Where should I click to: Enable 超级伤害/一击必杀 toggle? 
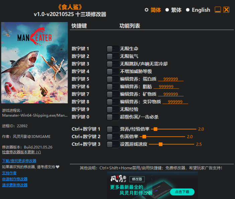113,117
